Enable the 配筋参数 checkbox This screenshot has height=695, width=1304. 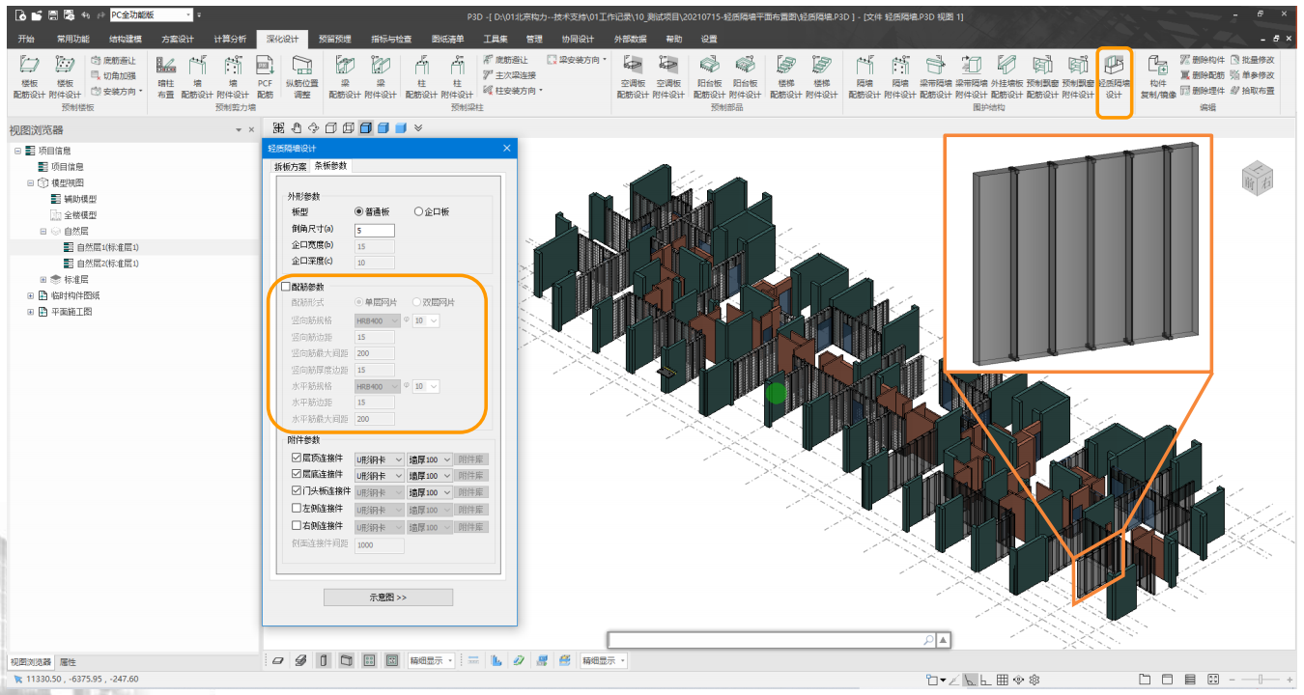click(x=285, y=287)
